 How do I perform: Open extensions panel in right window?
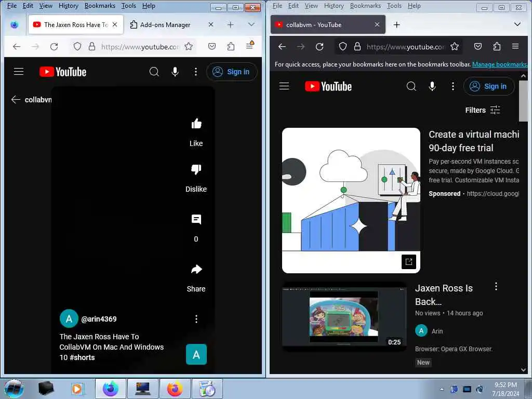(497, 46)
